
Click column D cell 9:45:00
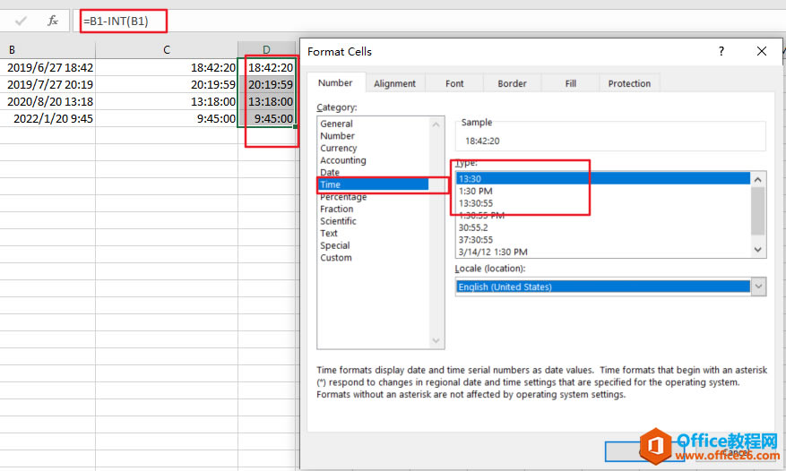tap(267, 119)
